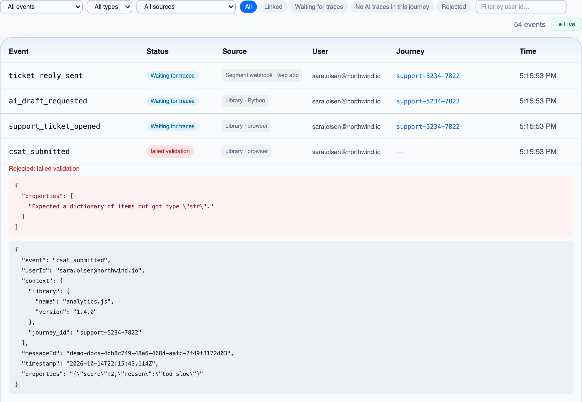Open journey link in ticket_reply_sent row
Image resolution: width=582 pixels, height=402 pixels.
[428, 76]
